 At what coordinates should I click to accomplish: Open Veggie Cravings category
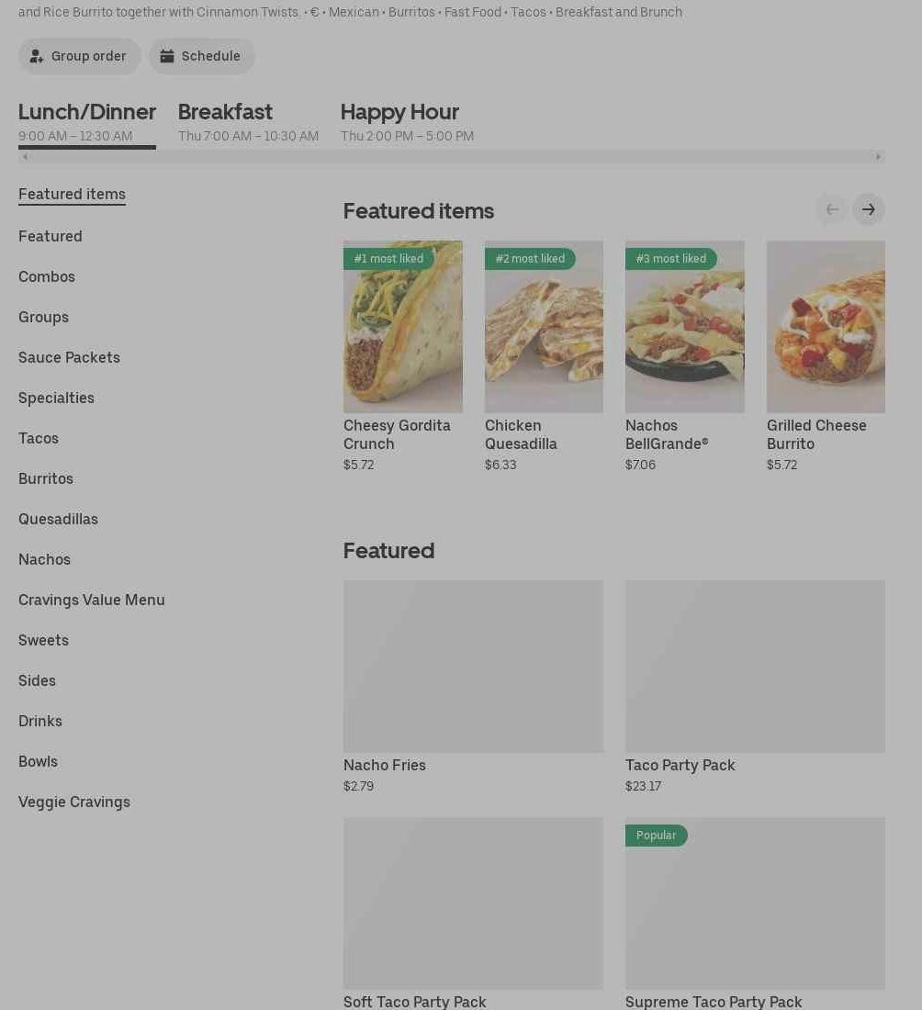[74, 802]
